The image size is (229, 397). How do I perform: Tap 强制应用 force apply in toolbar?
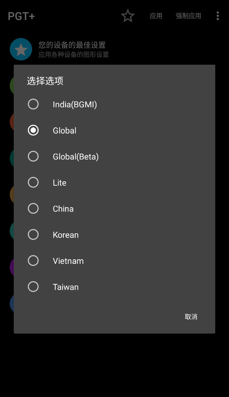tap(189, 16)
